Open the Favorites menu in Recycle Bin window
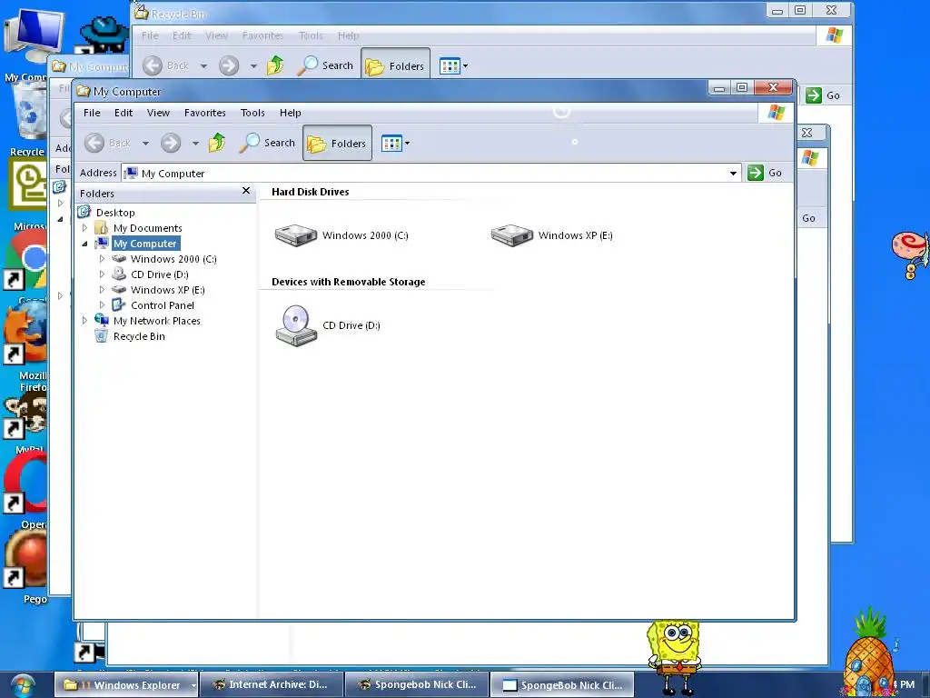Screen dimensions: 930x698 point(262,35)
